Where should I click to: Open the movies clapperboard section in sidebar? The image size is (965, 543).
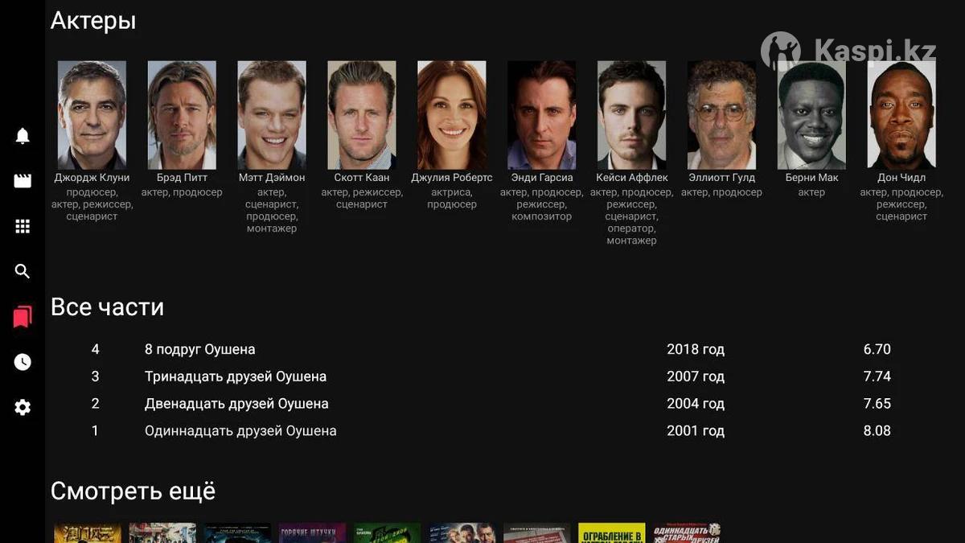(23, 181)
